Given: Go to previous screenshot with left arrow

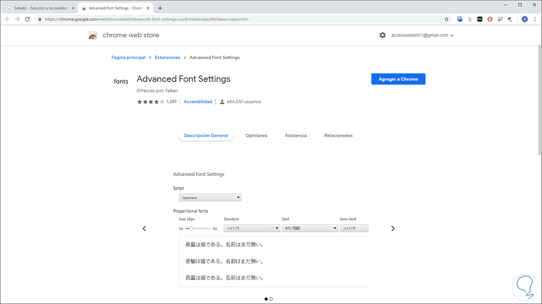Looking at the screenshot, I should [x=145, y=228].
